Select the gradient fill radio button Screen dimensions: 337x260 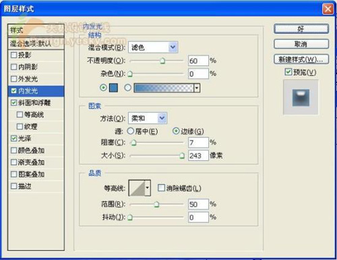127,88
